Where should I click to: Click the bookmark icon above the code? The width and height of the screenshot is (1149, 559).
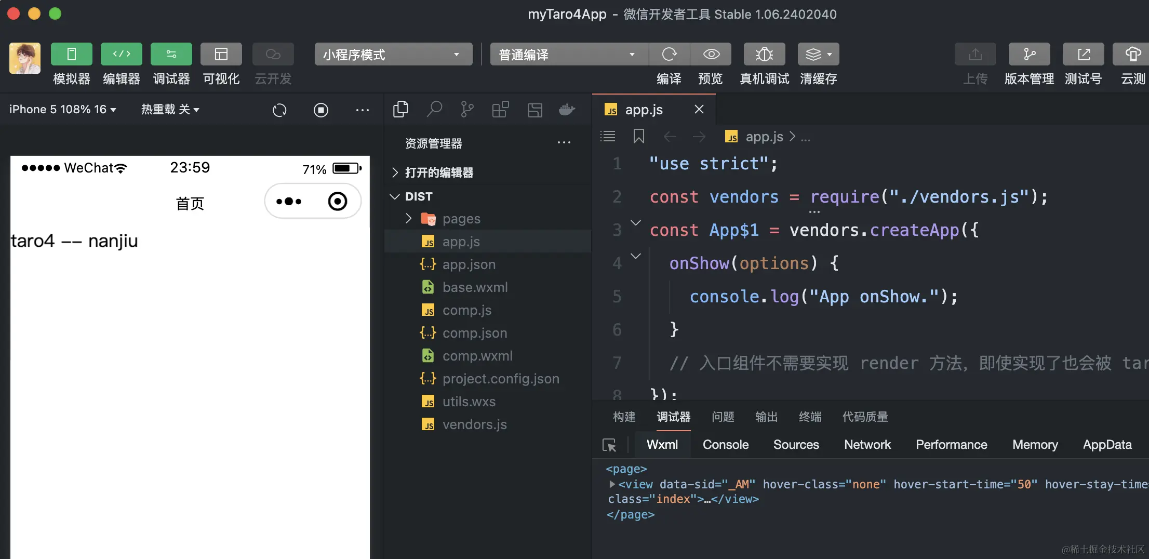[x=639, y=137]
